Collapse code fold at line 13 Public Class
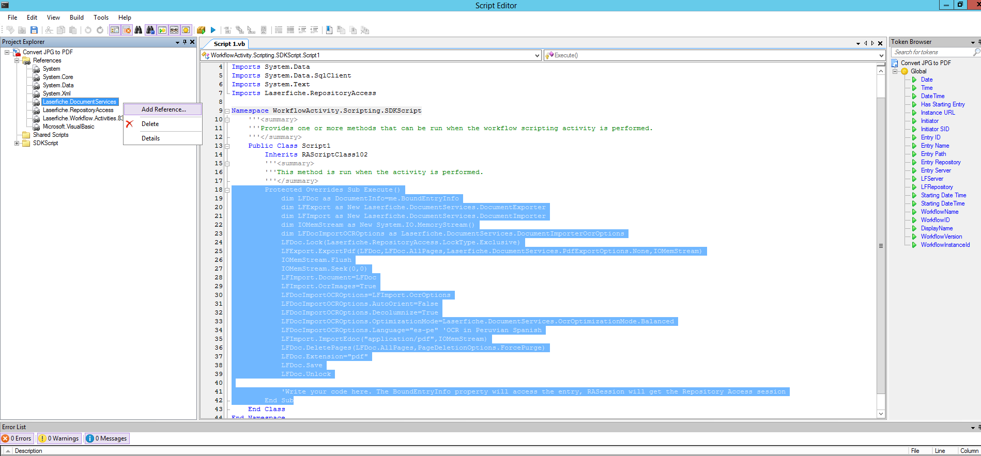The height and width of the screenshot is (456, 981). 227,146
